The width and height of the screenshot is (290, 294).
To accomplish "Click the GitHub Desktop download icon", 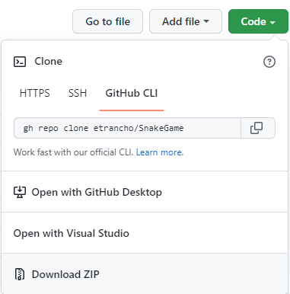I will coord(20,192).
